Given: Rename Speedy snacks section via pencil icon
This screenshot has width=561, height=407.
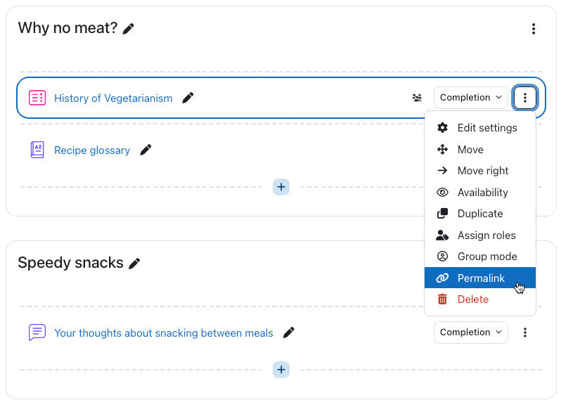Looking at the screenshot, I should click(134, 264).
